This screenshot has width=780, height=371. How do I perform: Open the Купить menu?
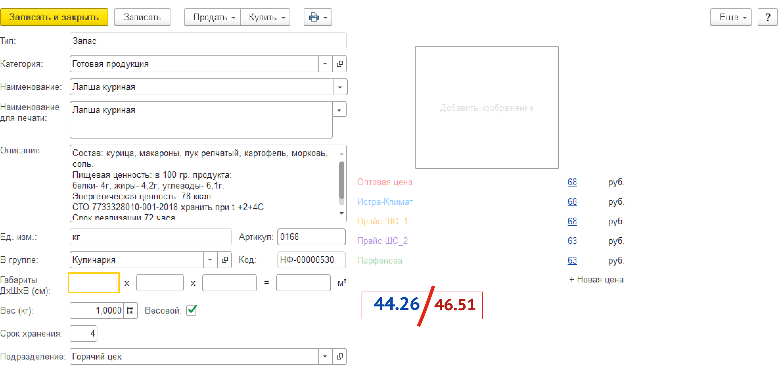[265, 17]
